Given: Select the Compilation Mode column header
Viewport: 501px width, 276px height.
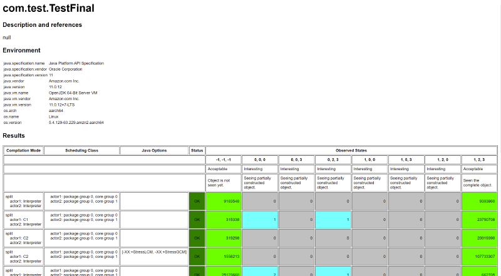Looking at the screenshot, I should pyautogui.click(x=23, y=150).
